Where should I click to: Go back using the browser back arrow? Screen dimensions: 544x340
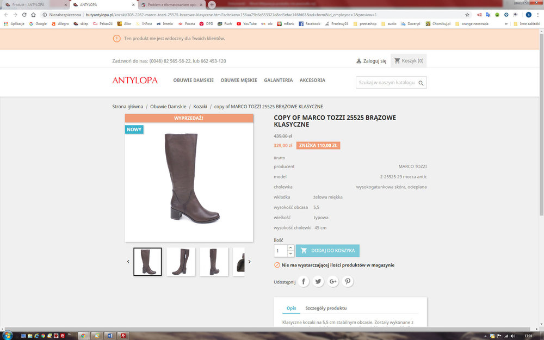(6, 15)
